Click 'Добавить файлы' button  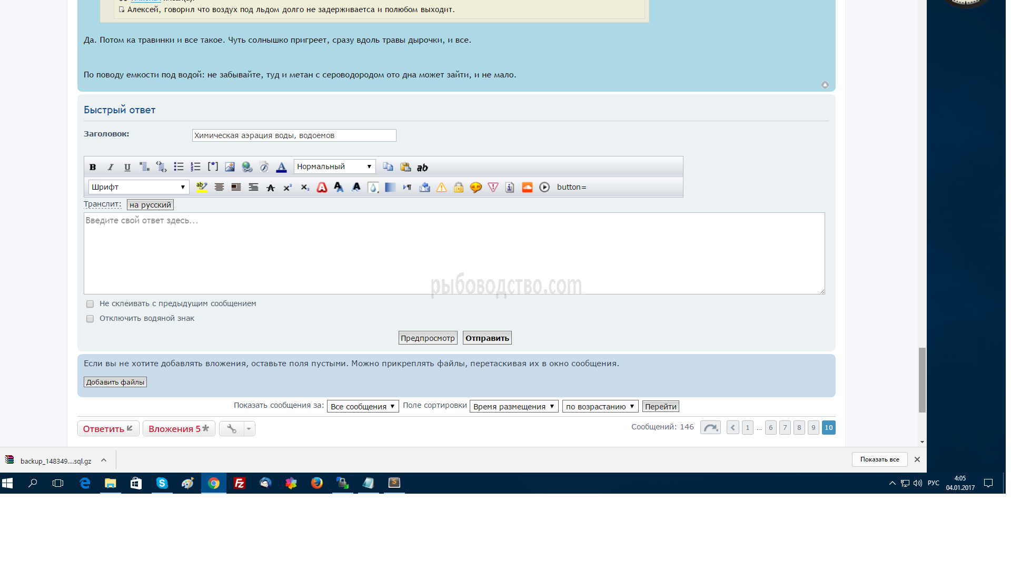[115, 382]
